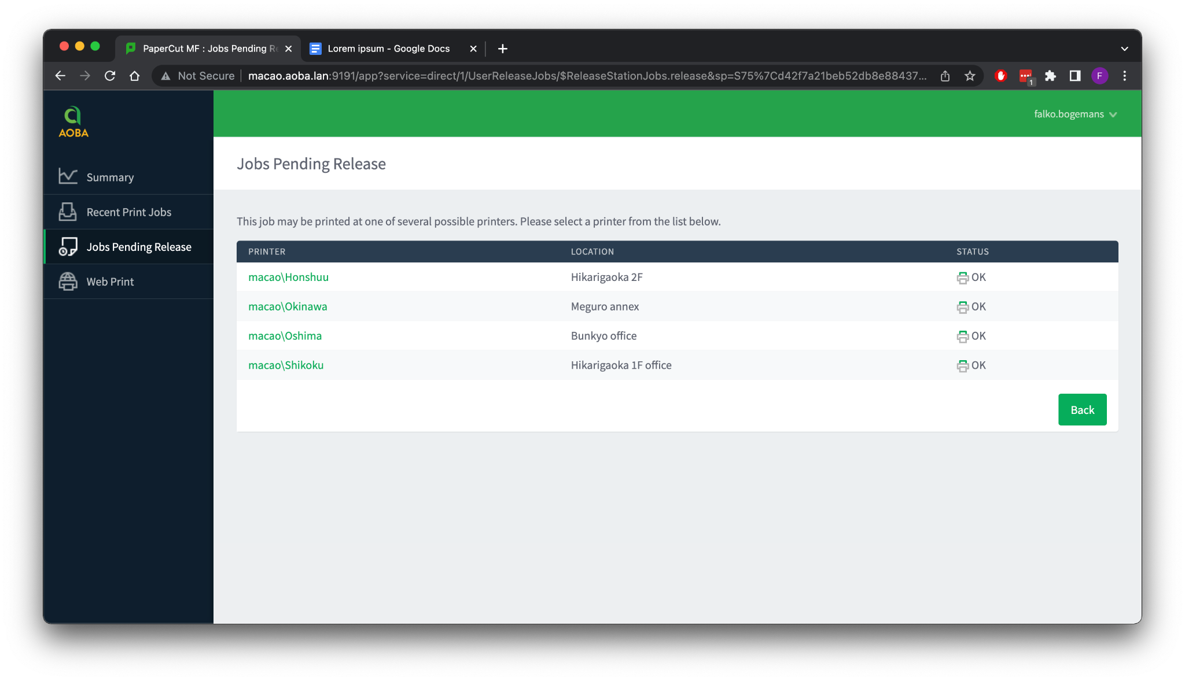Image resolution: width=1185 pixels, height=681 pixels.
Task: Bookmark this page with the star icon
Action: (x=970, y=76)
